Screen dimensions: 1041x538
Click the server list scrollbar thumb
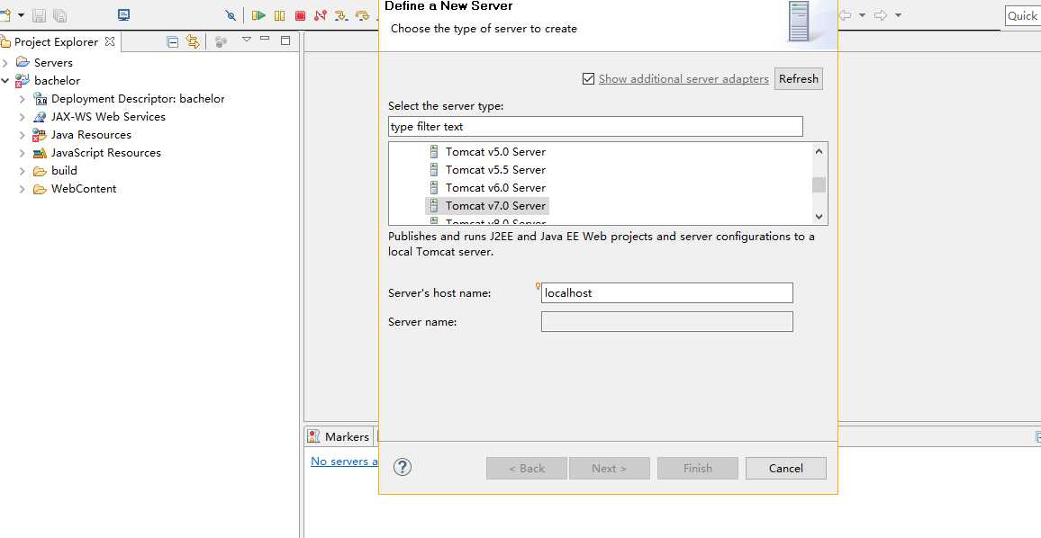coord(819,184)
